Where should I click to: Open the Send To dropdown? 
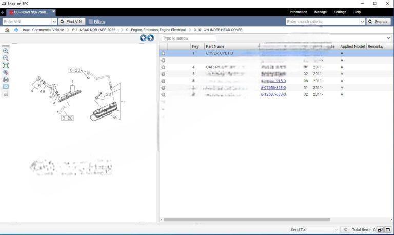(336, 230)
